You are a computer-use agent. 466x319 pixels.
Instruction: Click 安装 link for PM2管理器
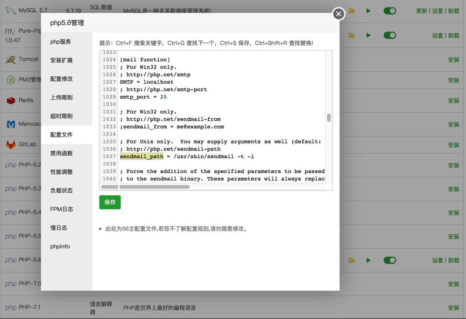point(453,81)
